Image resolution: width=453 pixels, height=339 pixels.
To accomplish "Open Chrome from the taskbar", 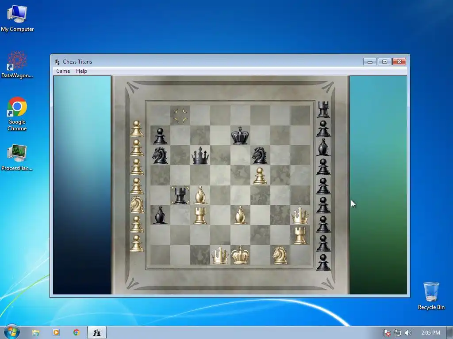I will 76,333.
